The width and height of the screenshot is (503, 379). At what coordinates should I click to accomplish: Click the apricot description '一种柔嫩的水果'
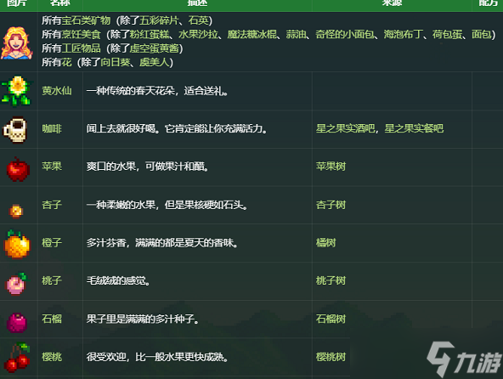tap(121, 205)
